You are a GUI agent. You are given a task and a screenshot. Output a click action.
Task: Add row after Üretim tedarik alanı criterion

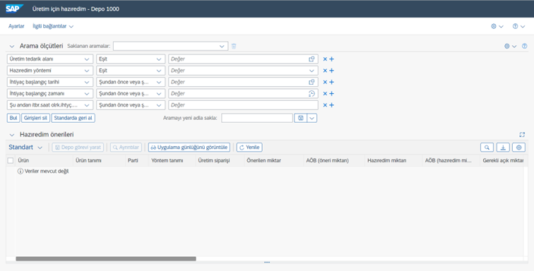click(x=331, y=59)
